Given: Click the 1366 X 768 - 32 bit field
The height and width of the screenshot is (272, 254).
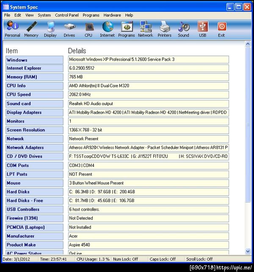Looking at the screenshot, I should [149, 130].
